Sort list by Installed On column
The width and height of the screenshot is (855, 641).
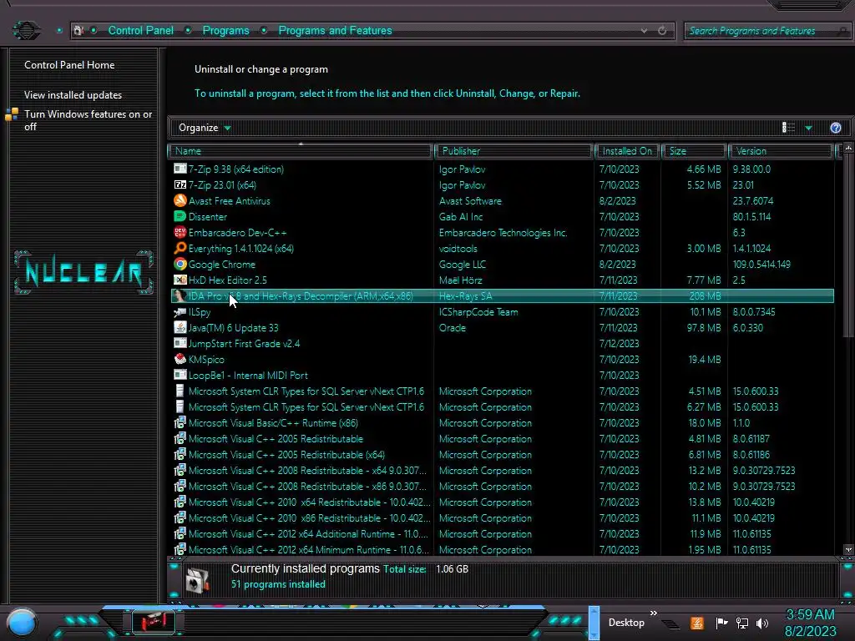tap(627, 151)
